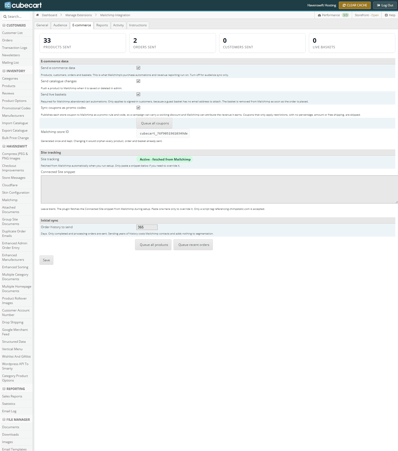
Task: Open Manufacturers in the sidebar
Action: 13,116
